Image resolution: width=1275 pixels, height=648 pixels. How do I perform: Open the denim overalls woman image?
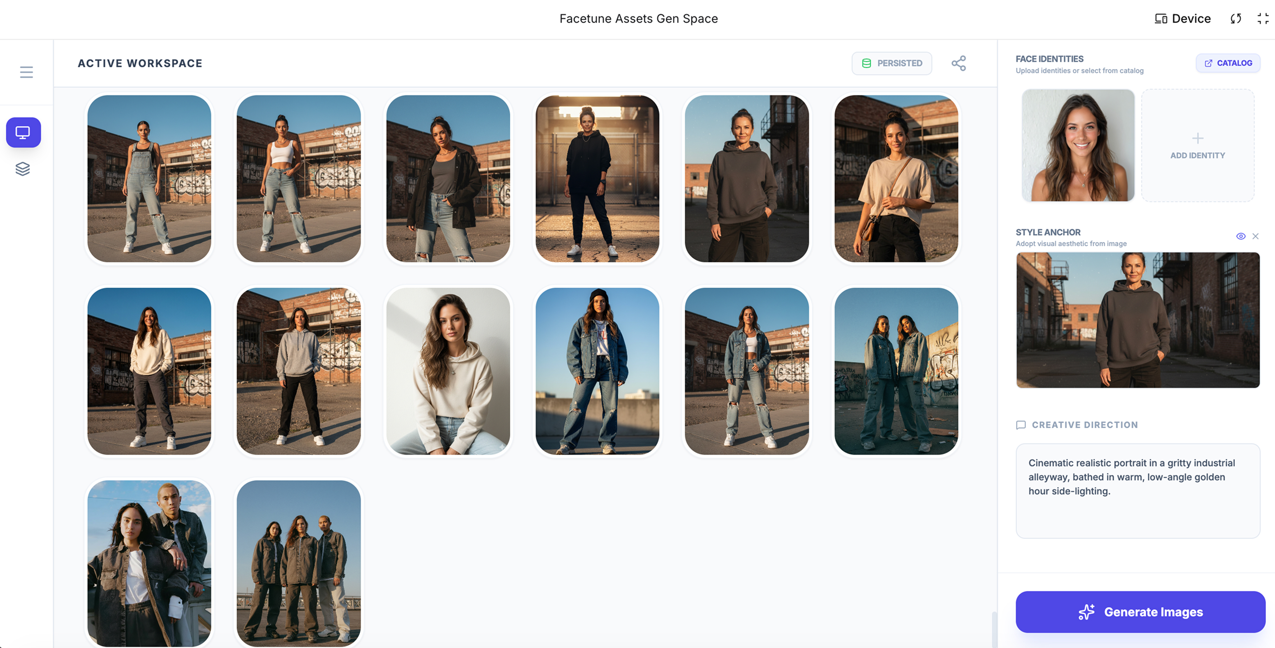tap(149, 178)
